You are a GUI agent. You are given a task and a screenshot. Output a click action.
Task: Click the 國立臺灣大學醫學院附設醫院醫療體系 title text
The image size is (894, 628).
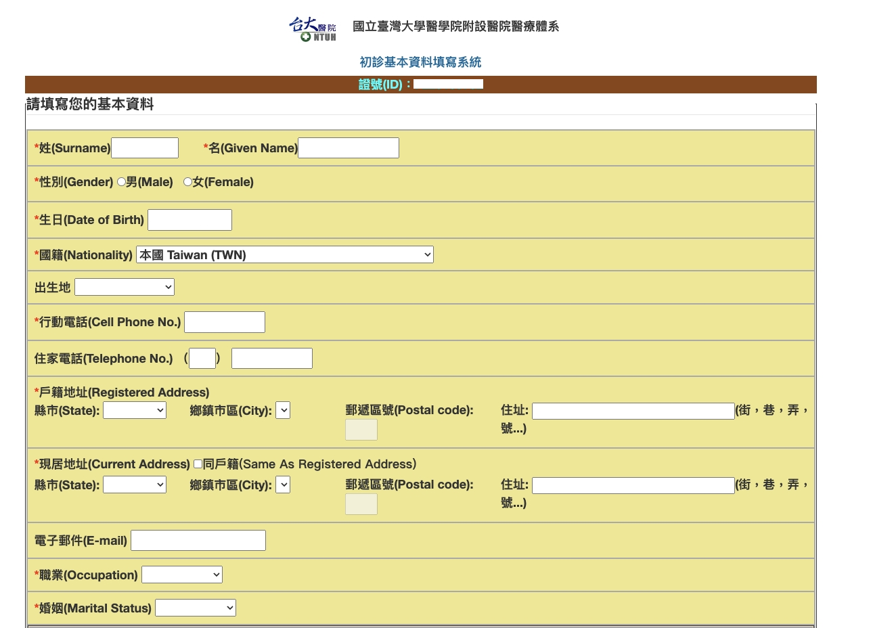point(456,26)
